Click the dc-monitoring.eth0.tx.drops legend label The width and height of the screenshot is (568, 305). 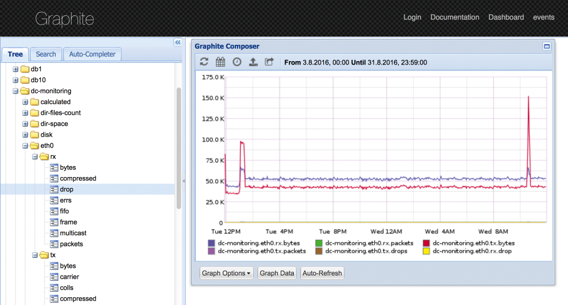366,251
